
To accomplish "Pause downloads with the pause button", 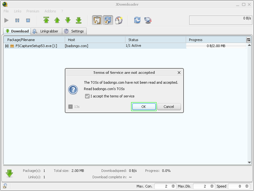I will [x=17, y=20].
